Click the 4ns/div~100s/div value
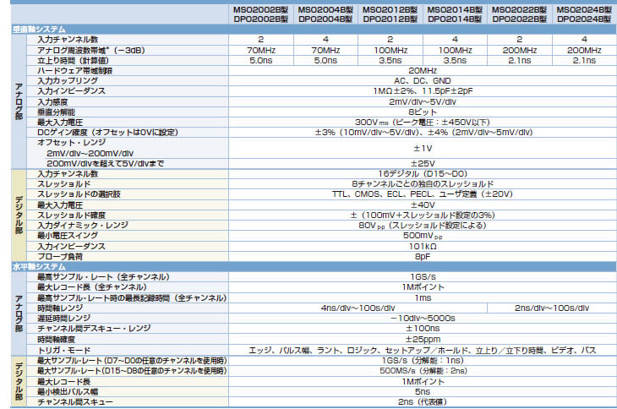This screenshot has width=617, height=409. click(x=358, y=308)
